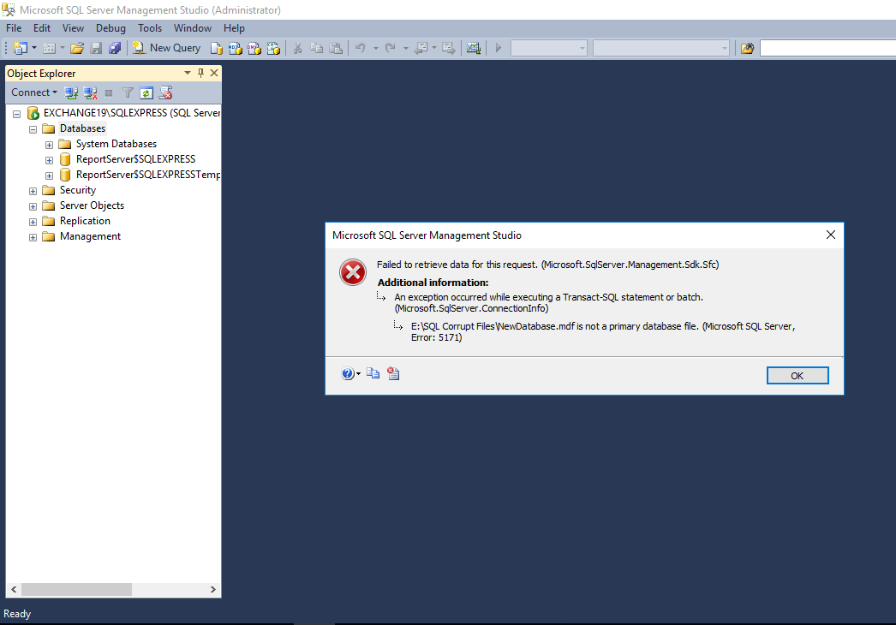Click the Redo arrow icon
The image size is (896, 625).
tap(391, 48)
